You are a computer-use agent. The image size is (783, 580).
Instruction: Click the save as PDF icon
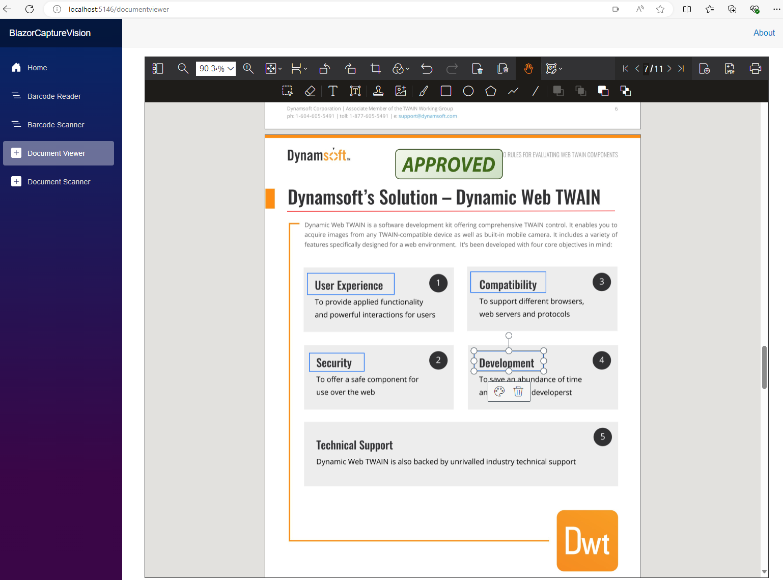(x=730, y=69)
